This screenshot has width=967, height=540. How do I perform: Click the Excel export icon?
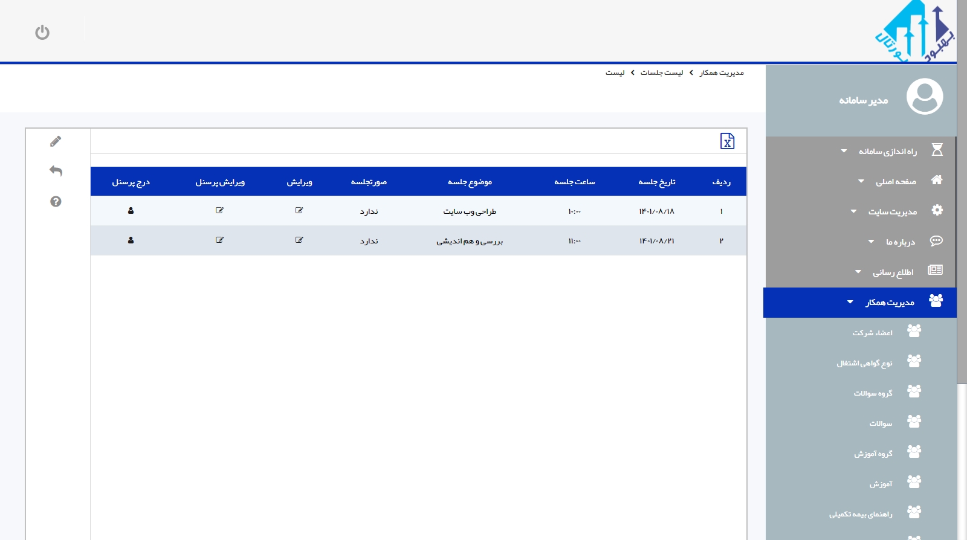tap(727, 141)
